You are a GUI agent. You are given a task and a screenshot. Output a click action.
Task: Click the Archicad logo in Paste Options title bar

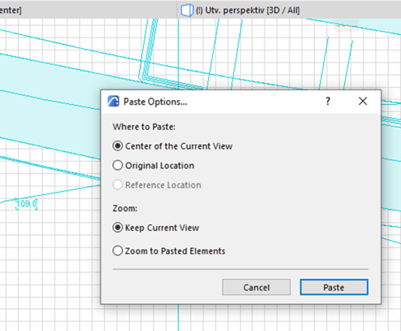[113, 102]
